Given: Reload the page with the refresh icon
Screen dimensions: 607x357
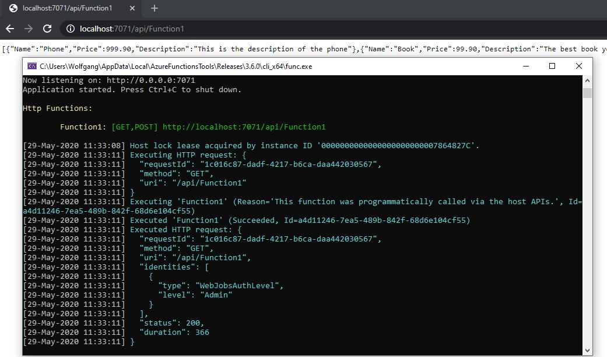Looking at the screenshot, I should (47, 27).
